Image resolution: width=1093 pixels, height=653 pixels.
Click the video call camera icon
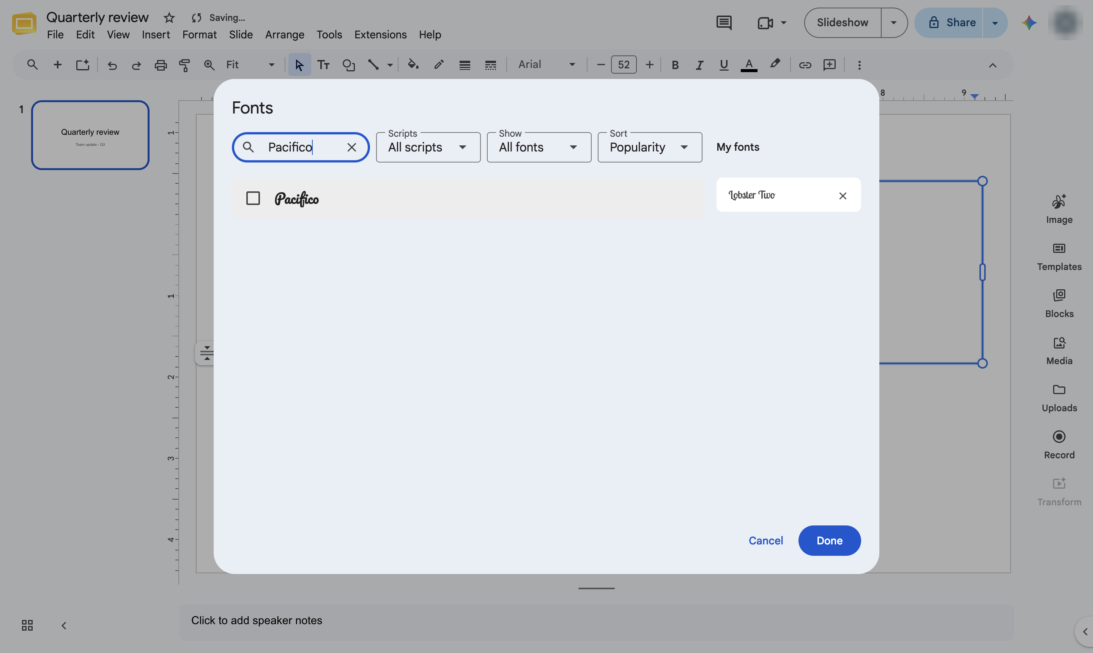pos(765,22)
